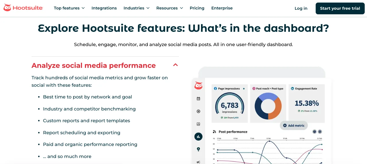Click Start your free trial button
This screenshot has height=164, width=367.
tap(340, 8)
